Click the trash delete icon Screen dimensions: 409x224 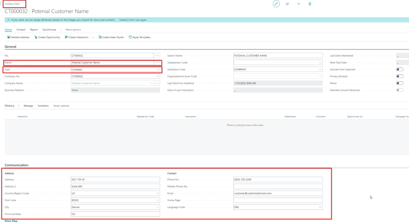pyautogui.click(x=310, y=4)
